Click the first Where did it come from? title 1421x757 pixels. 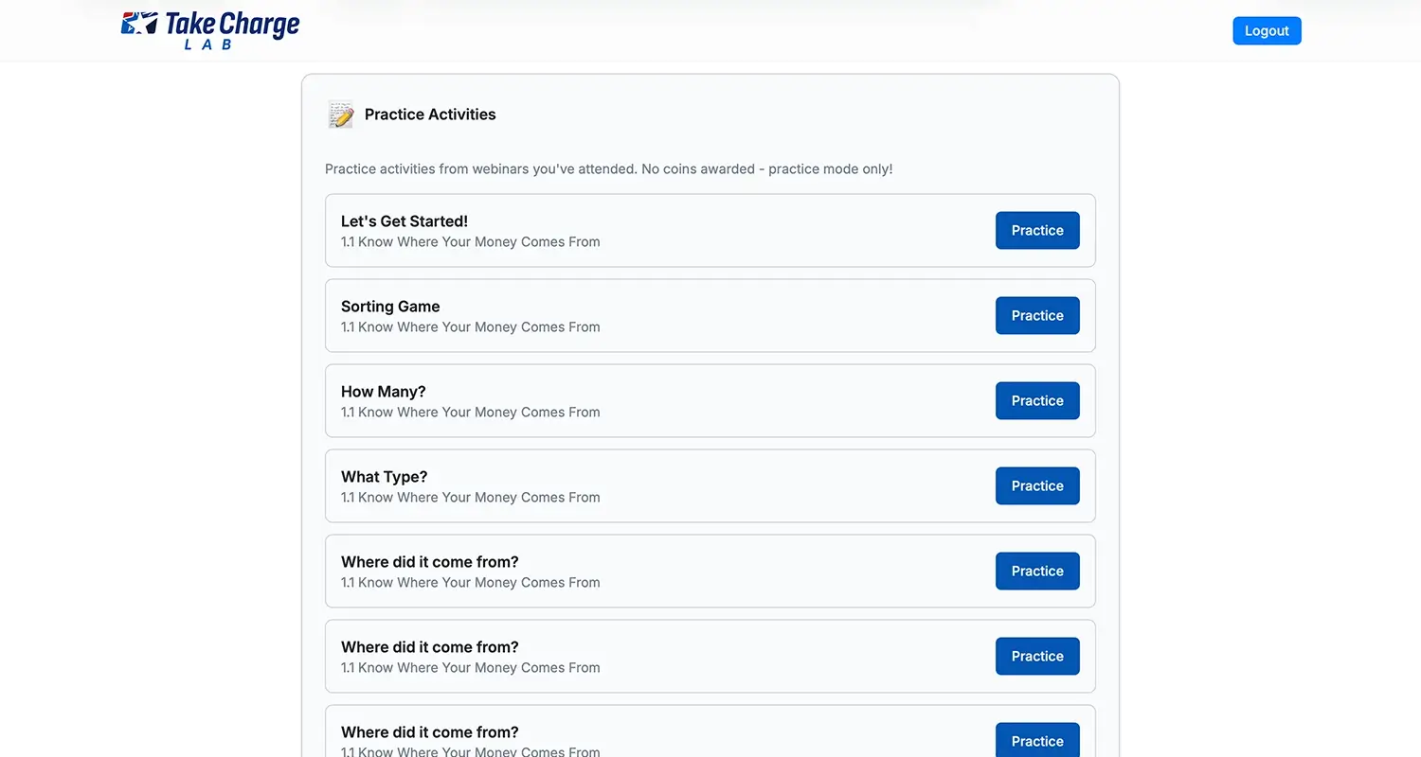click(430, 562)
